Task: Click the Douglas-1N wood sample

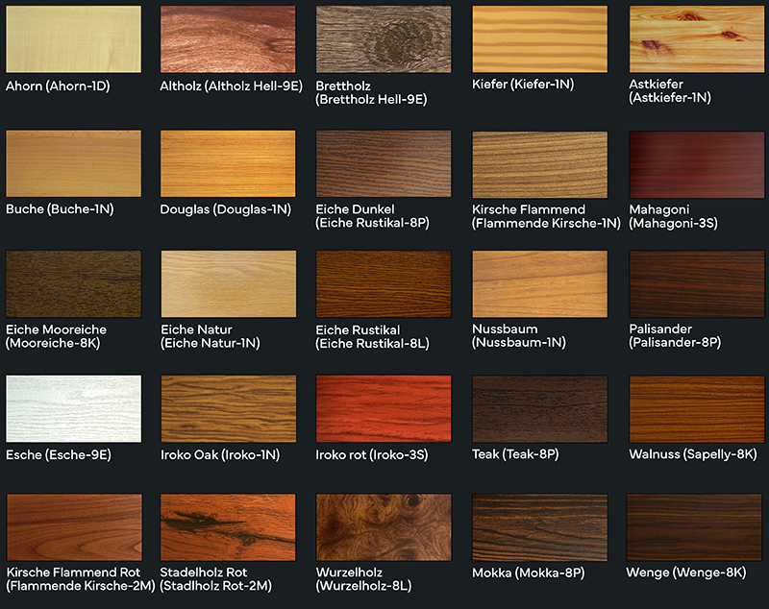Action: point(229,163)
